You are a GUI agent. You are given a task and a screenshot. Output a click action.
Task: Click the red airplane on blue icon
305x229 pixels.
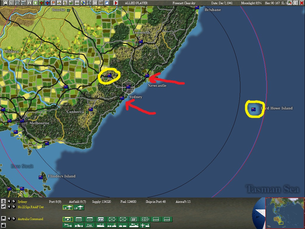pos(47,3)
